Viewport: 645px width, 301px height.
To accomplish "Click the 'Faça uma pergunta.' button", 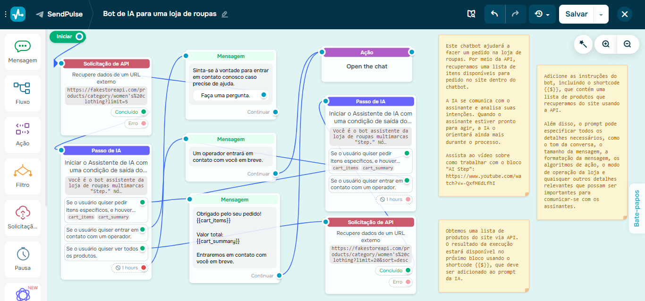I will point(230,95).
